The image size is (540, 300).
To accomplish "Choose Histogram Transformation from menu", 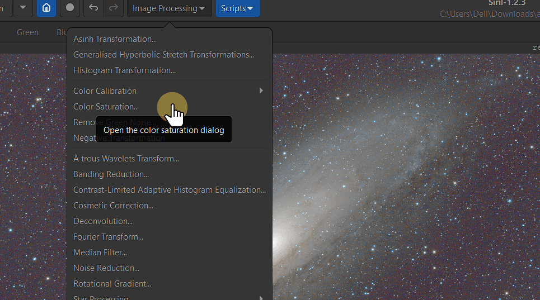I will (124, 70).
